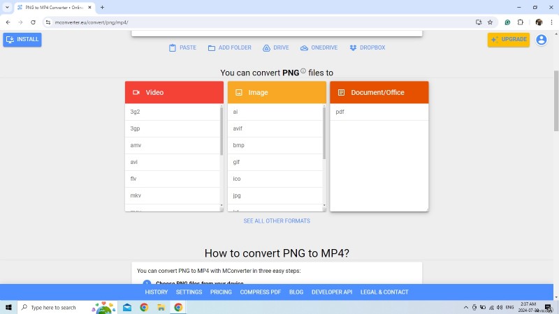Open Chrome three-dot menu
Image resolution: width=559 pixels, height=314 pixels.
(551, 22)
